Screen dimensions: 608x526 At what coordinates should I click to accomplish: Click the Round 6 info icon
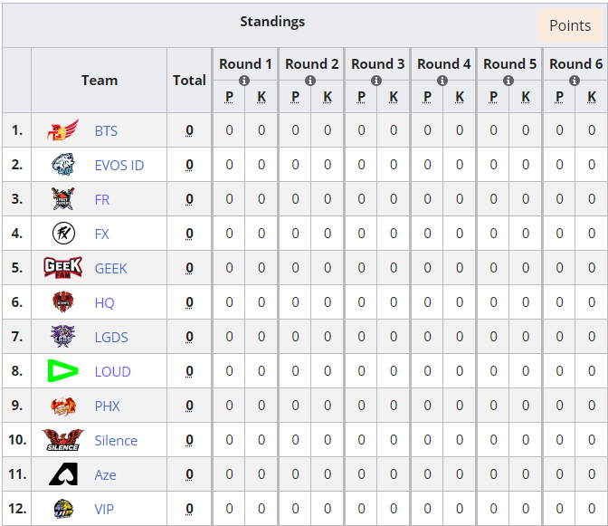tap(575, 81)
